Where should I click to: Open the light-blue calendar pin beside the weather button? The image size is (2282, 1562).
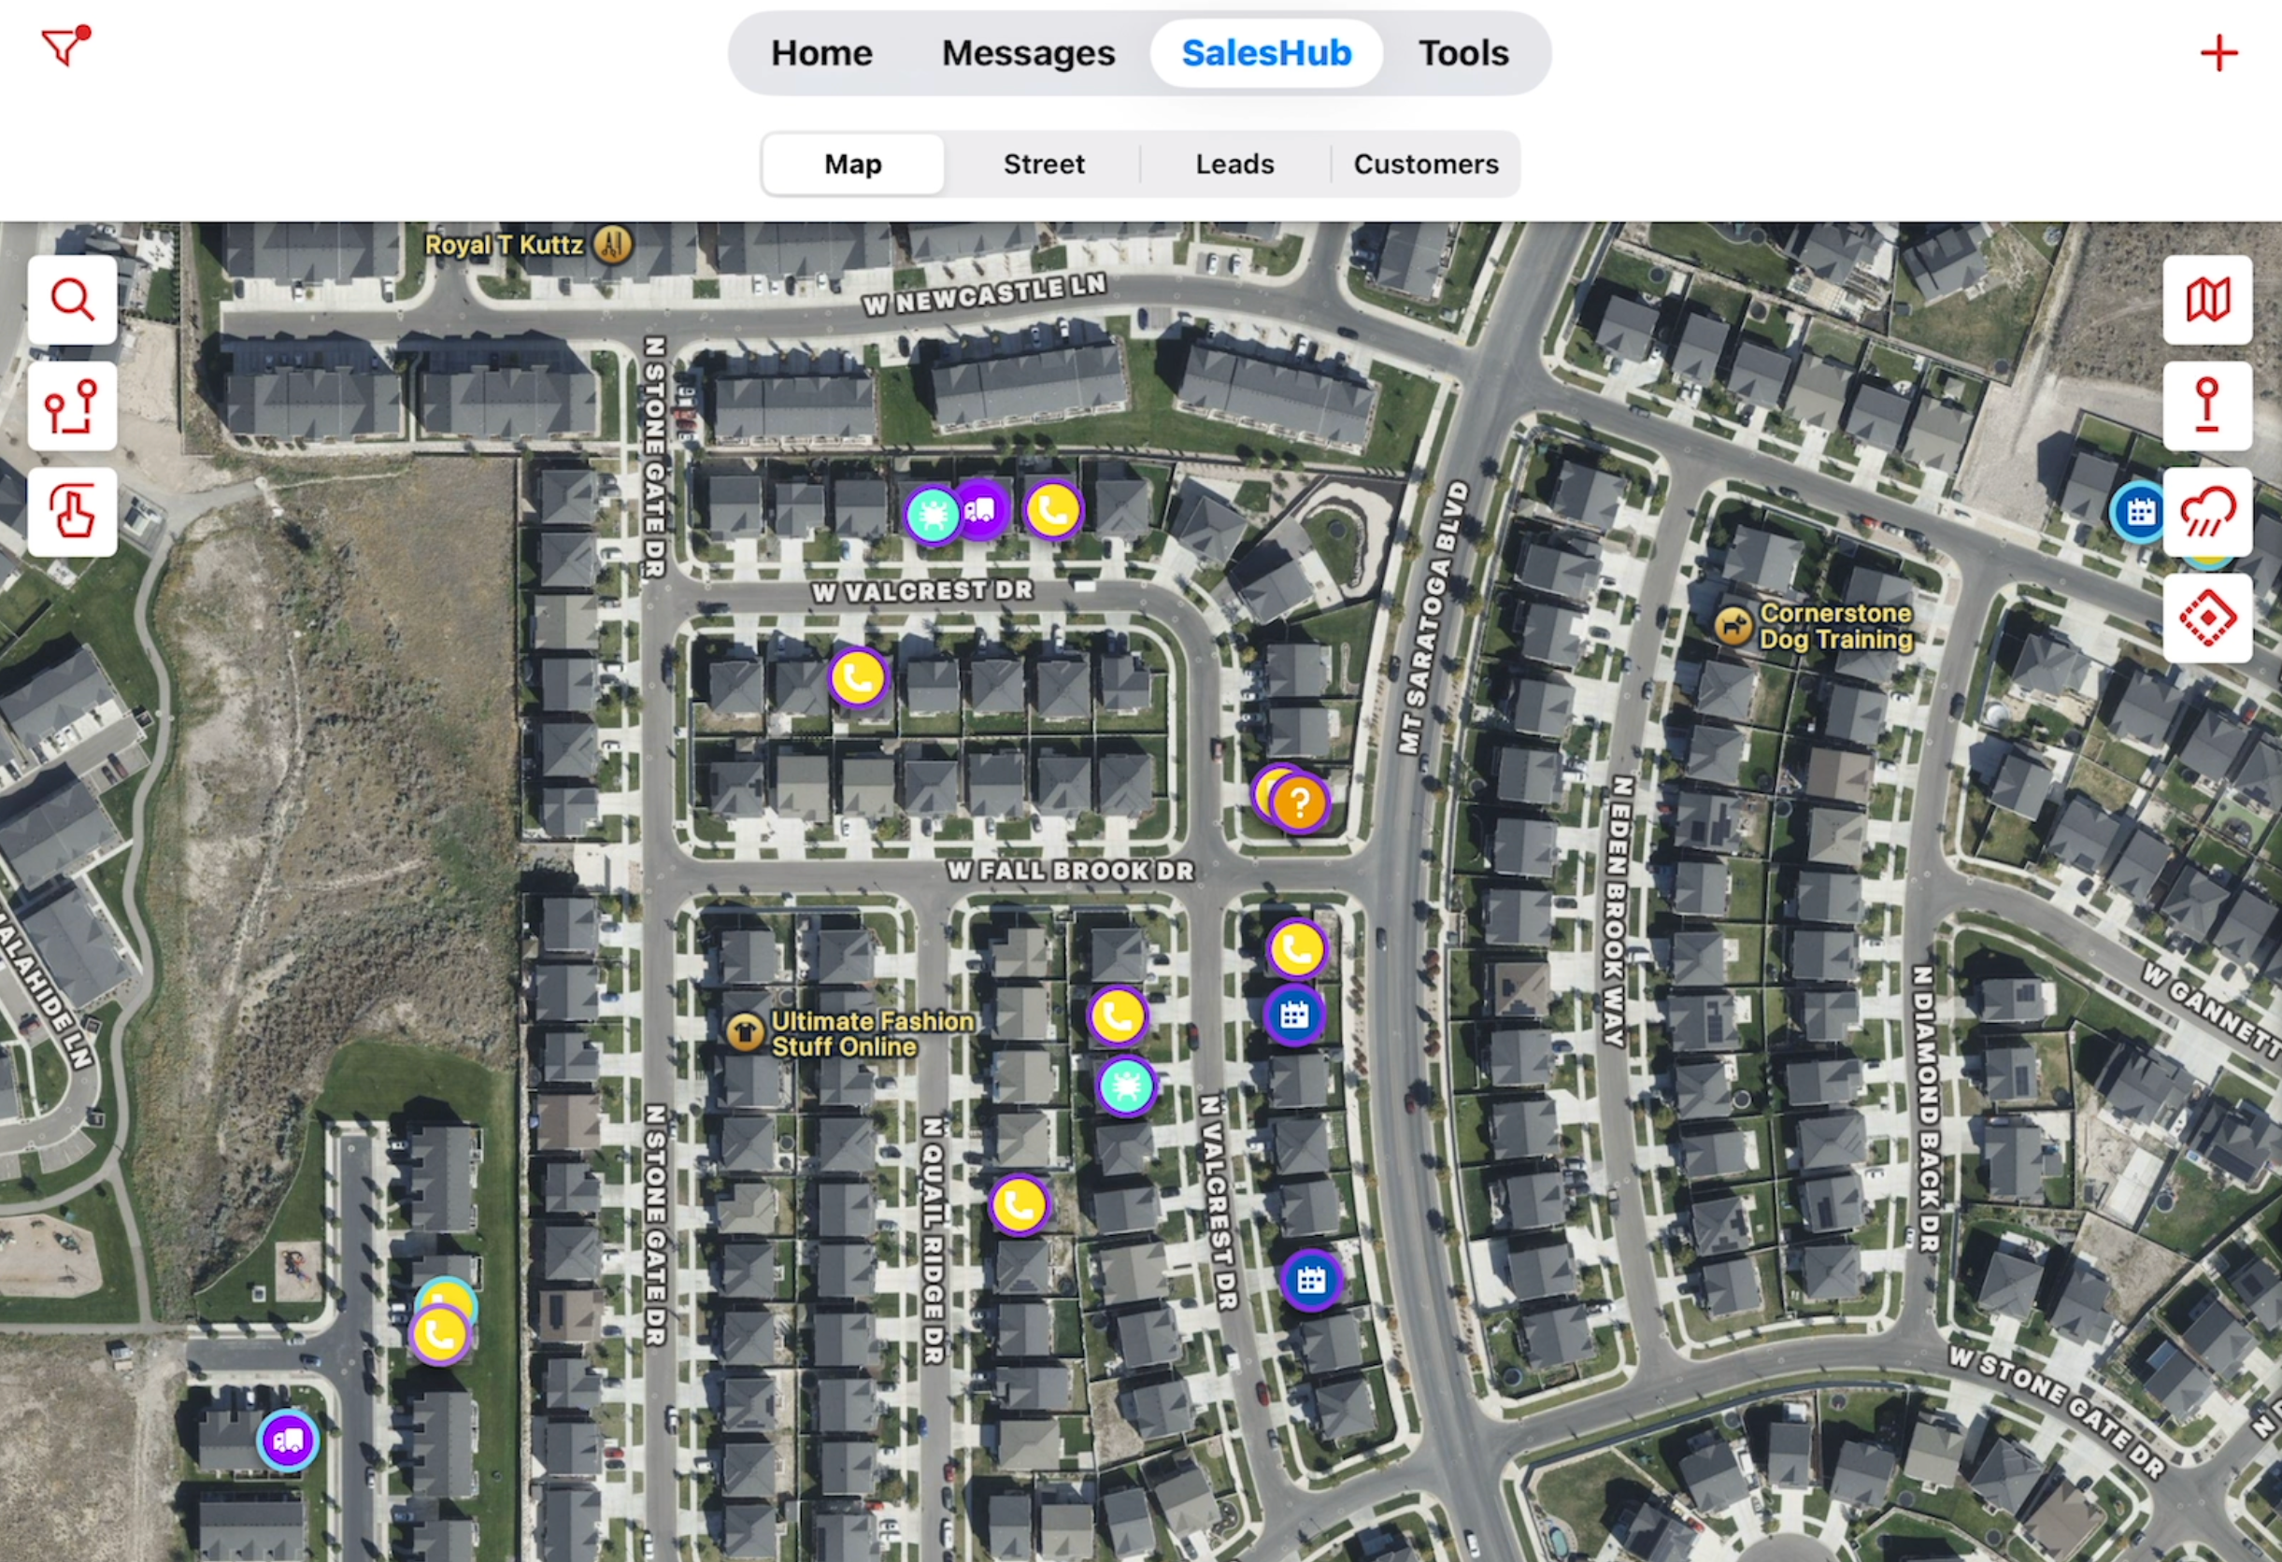(2140, 512)
